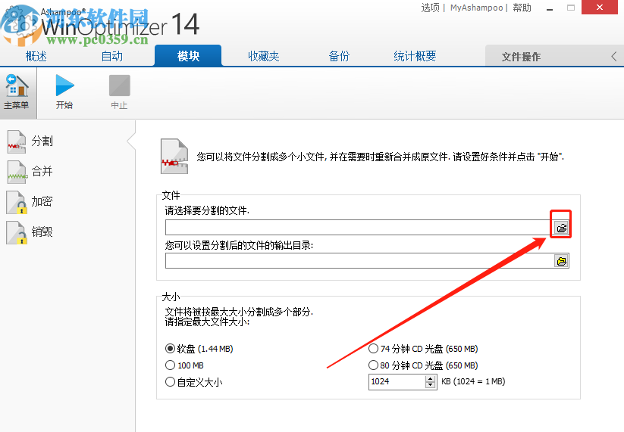
Task: Browse for the file to split
Action: coord(562,228)
